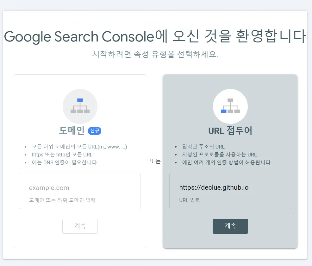Click the Google Search Console welcome title
Image resolution: width=312 pixels, height=266 pixels.
click(155, 36)
